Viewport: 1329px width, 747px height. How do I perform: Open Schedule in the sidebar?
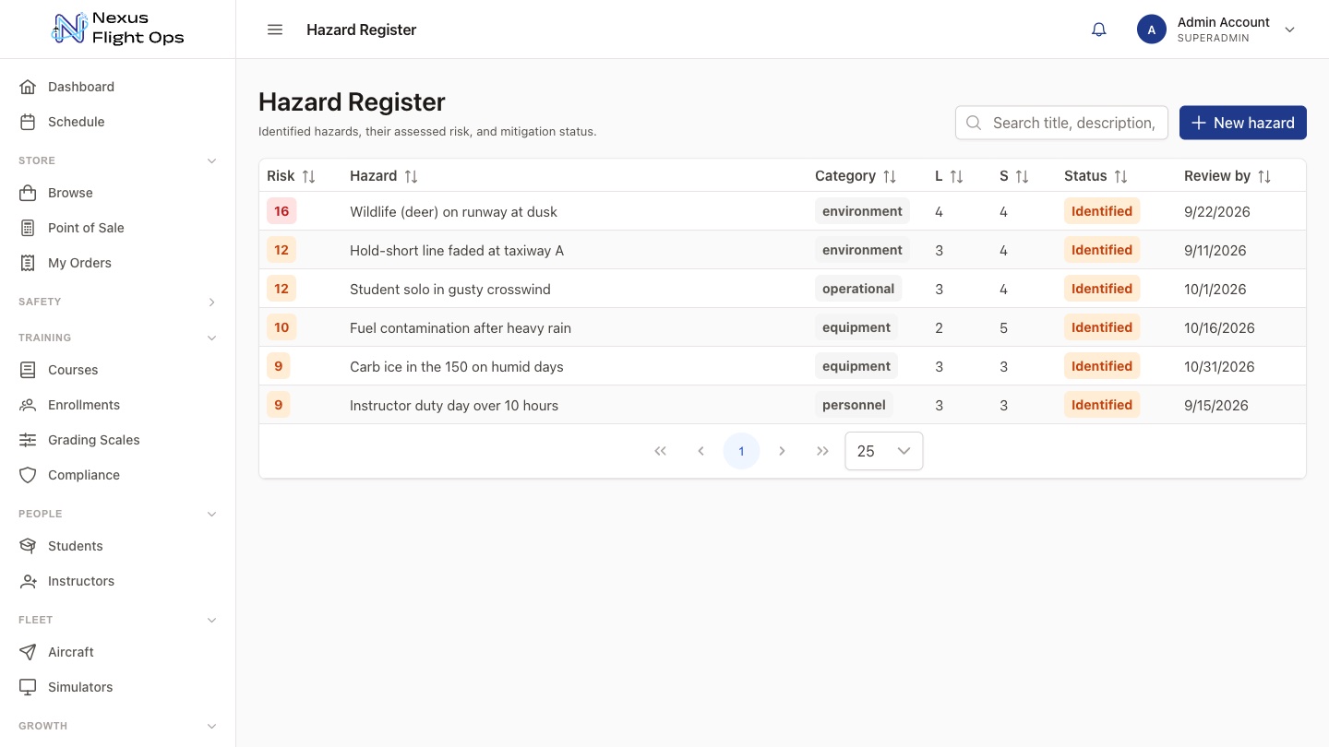click(118, 122)
